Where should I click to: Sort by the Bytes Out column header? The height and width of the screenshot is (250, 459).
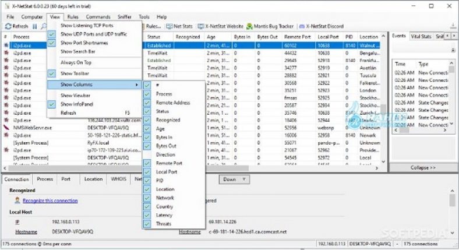pos(267,37)
